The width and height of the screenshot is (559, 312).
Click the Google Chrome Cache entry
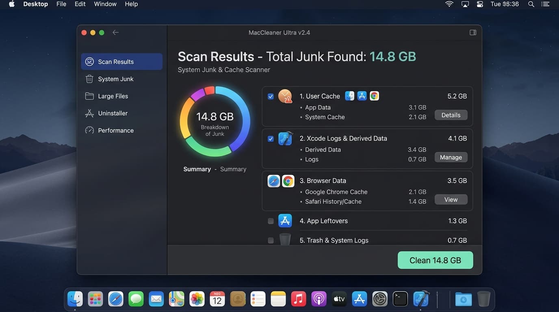(x=336, y=192)
